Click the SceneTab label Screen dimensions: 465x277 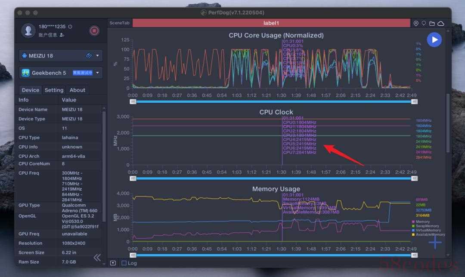pos(120,23)
